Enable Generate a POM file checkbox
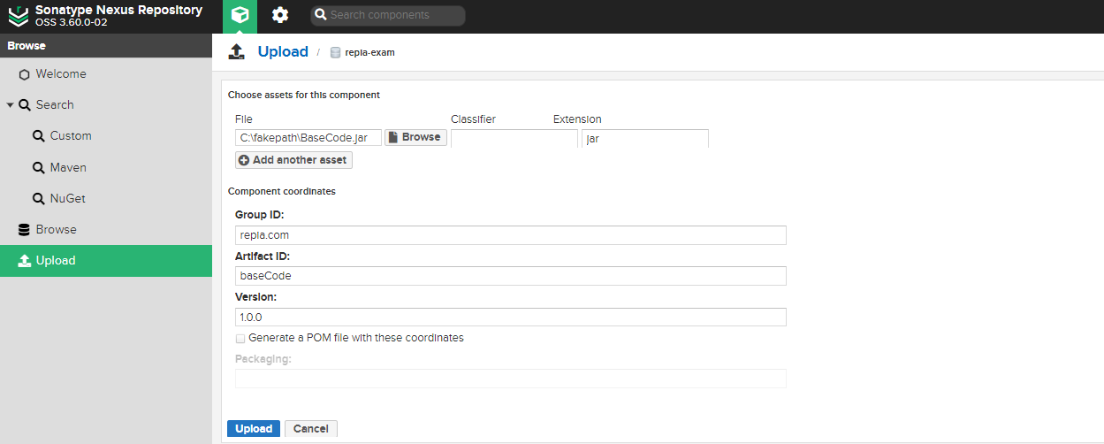 (240, 339)
